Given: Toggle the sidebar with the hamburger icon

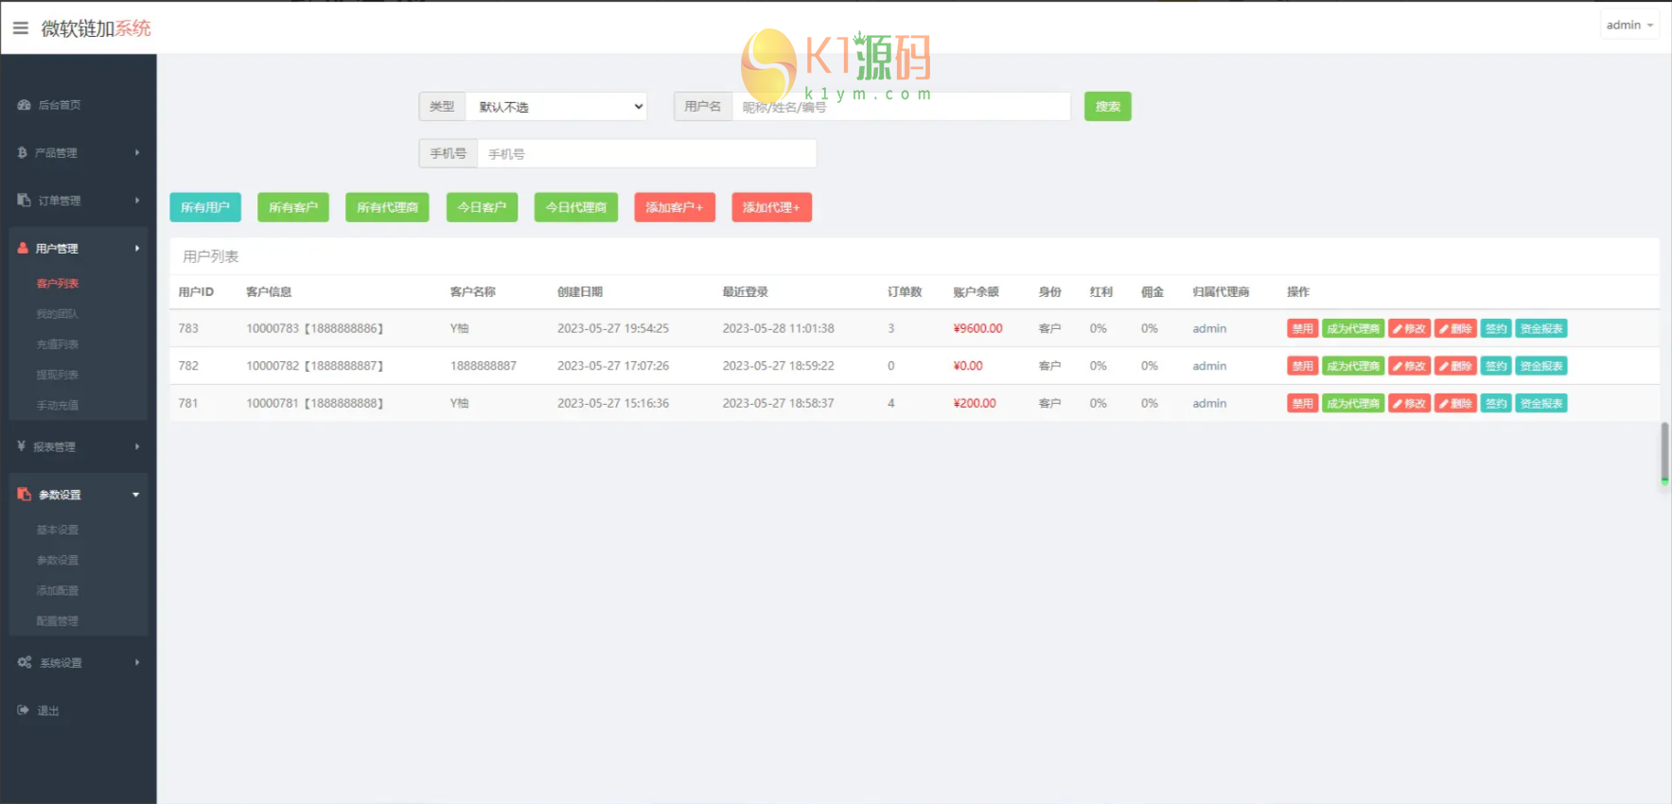Looking at the screenshot, I should 20,28.
